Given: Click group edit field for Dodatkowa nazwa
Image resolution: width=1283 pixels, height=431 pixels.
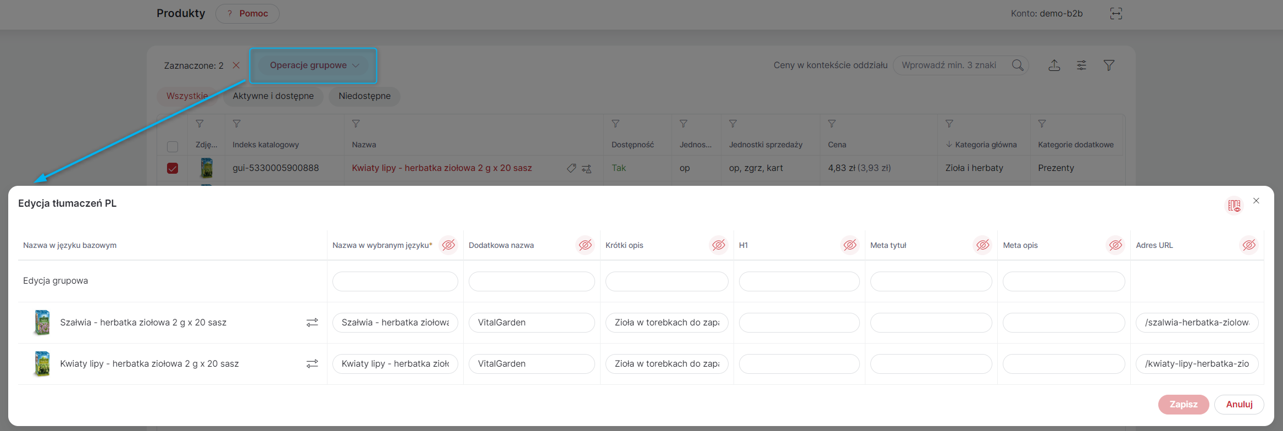Looking at the screenshot, I should 532,281.
